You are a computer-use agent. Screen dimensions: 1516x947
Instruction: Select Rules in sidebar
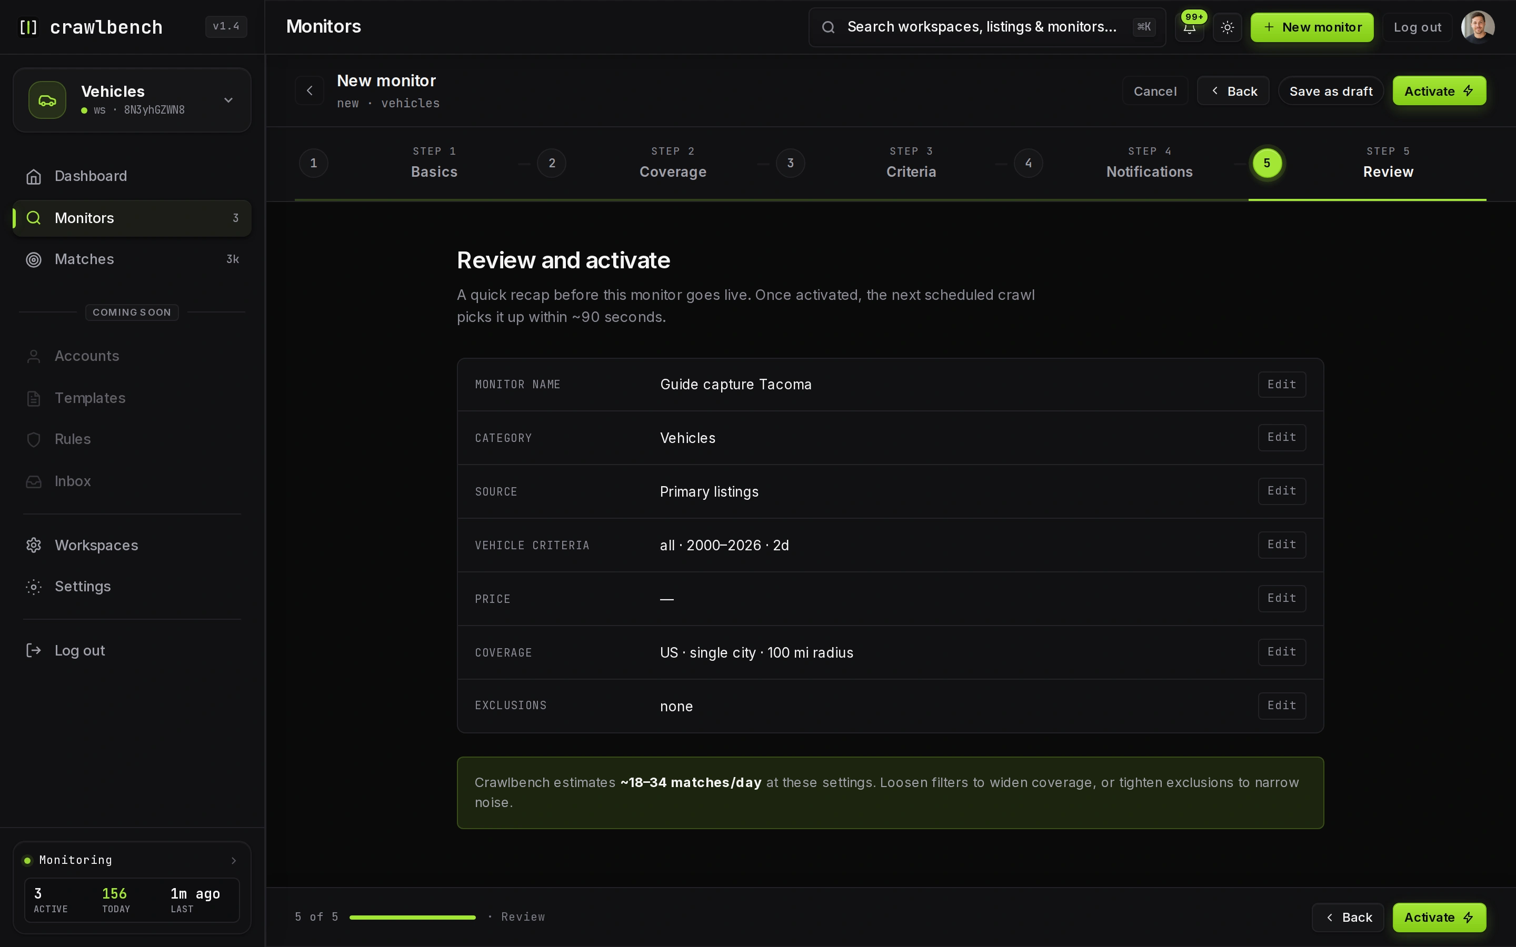[x=132, y=440]
